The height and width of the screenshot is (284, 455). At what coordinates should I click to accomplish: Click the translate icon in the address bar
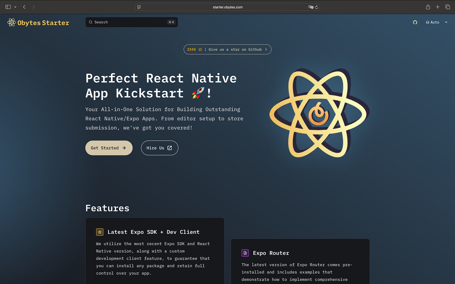[311, 7]
